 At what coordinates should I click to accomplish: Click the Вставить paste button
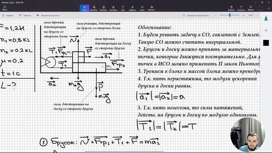coord(231,8)
